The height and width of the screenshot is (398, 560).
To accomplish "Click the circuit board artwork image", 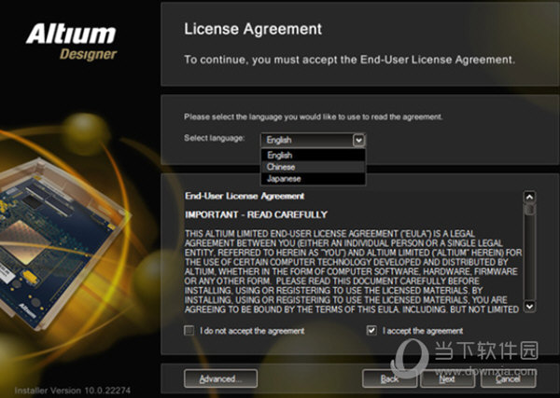I will click(x=63, y=240).
